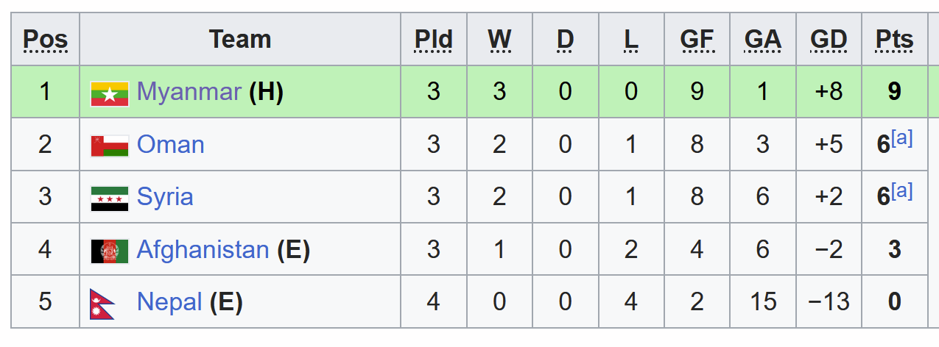
Task: Go to the Nepal team link
Action: (169, 301)
